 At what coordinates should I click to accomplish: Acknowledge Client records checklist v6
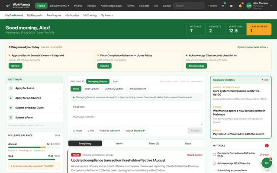pos(196,66)
